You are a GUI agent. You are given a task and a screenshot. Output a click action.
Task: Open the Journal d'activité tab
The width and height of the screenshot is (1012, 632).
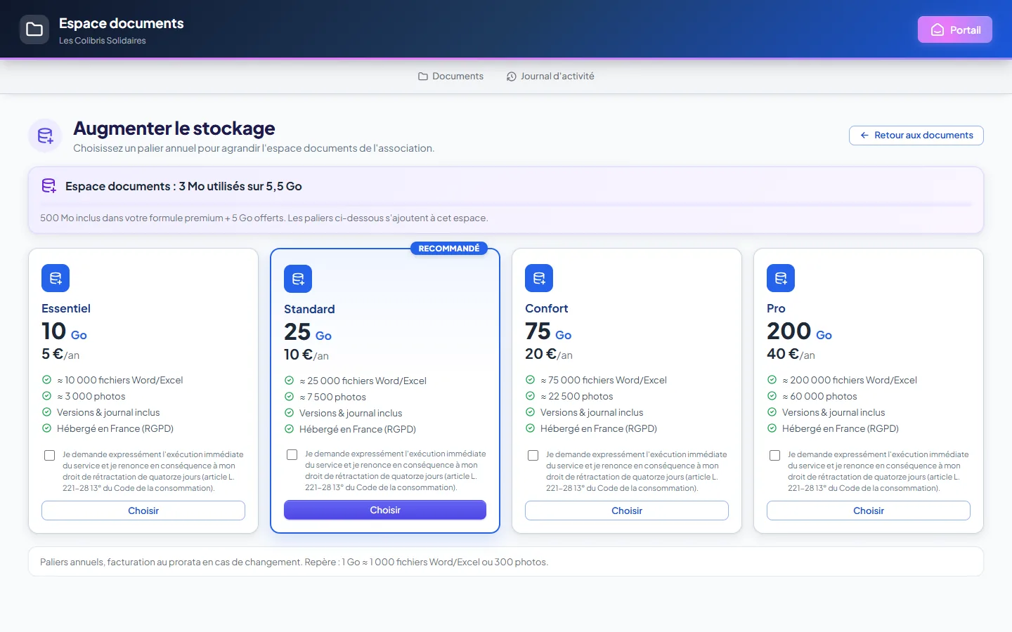pyautogui.click(x=550, y=76)
